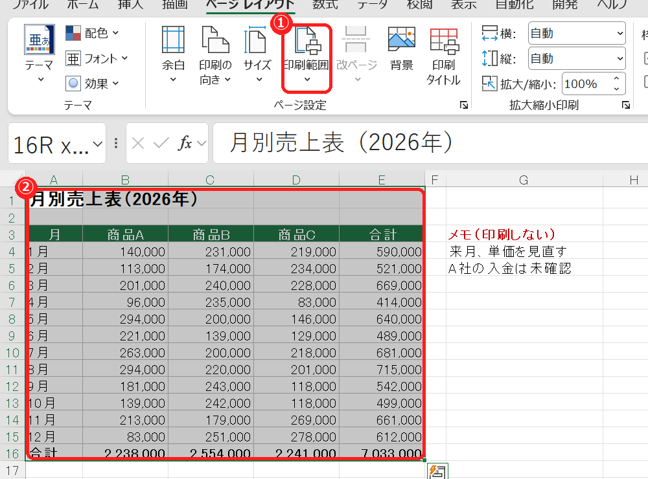
Task: Click the Cancel (X) formula bar icon
Action: pyautogui.click(x=138, y=143)
